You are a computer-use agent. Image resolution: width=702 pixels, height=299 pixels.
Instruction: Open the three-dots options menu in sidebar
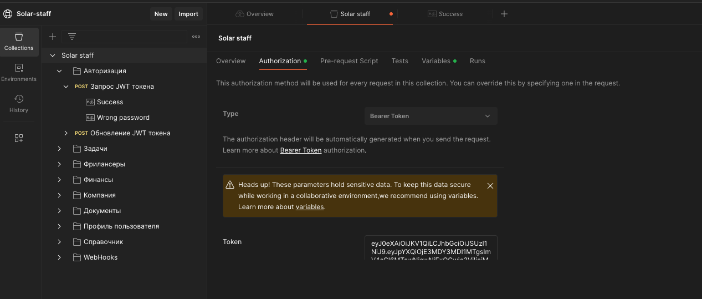[x=196, y=37]
